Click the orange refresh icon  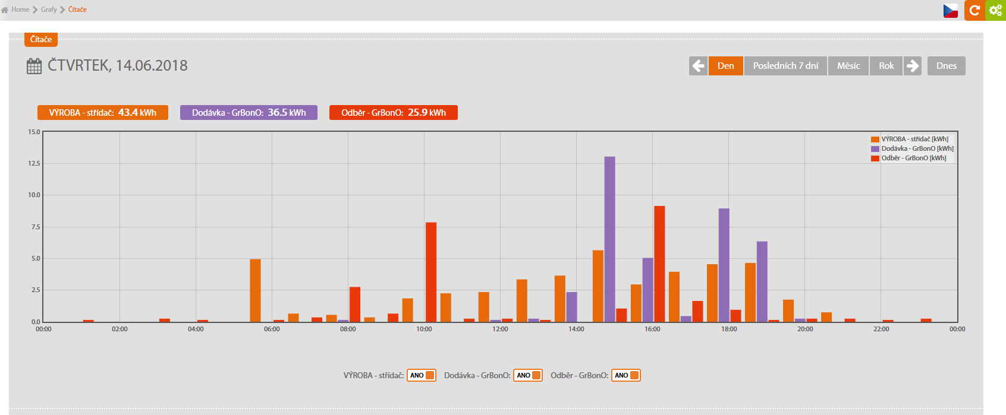974,10
